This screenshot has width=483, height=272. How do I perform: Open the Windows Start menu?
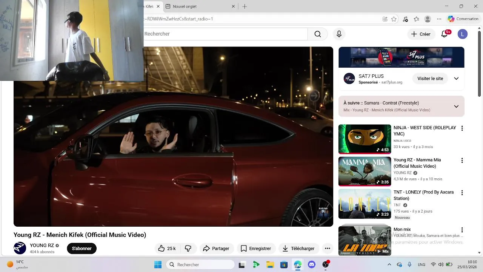[x=158, y=265]
